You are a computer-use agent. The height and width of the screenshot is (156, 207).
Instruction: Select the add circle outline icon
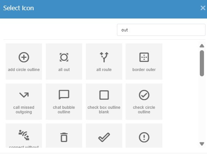coord(24,62)
